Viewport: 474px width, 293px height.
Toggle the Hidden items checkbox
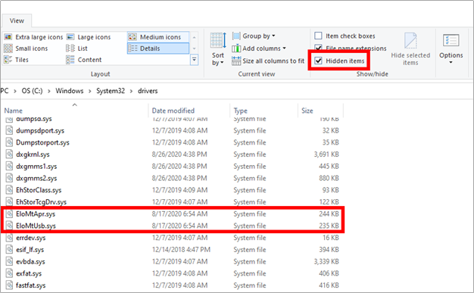[x=318, y=61]
